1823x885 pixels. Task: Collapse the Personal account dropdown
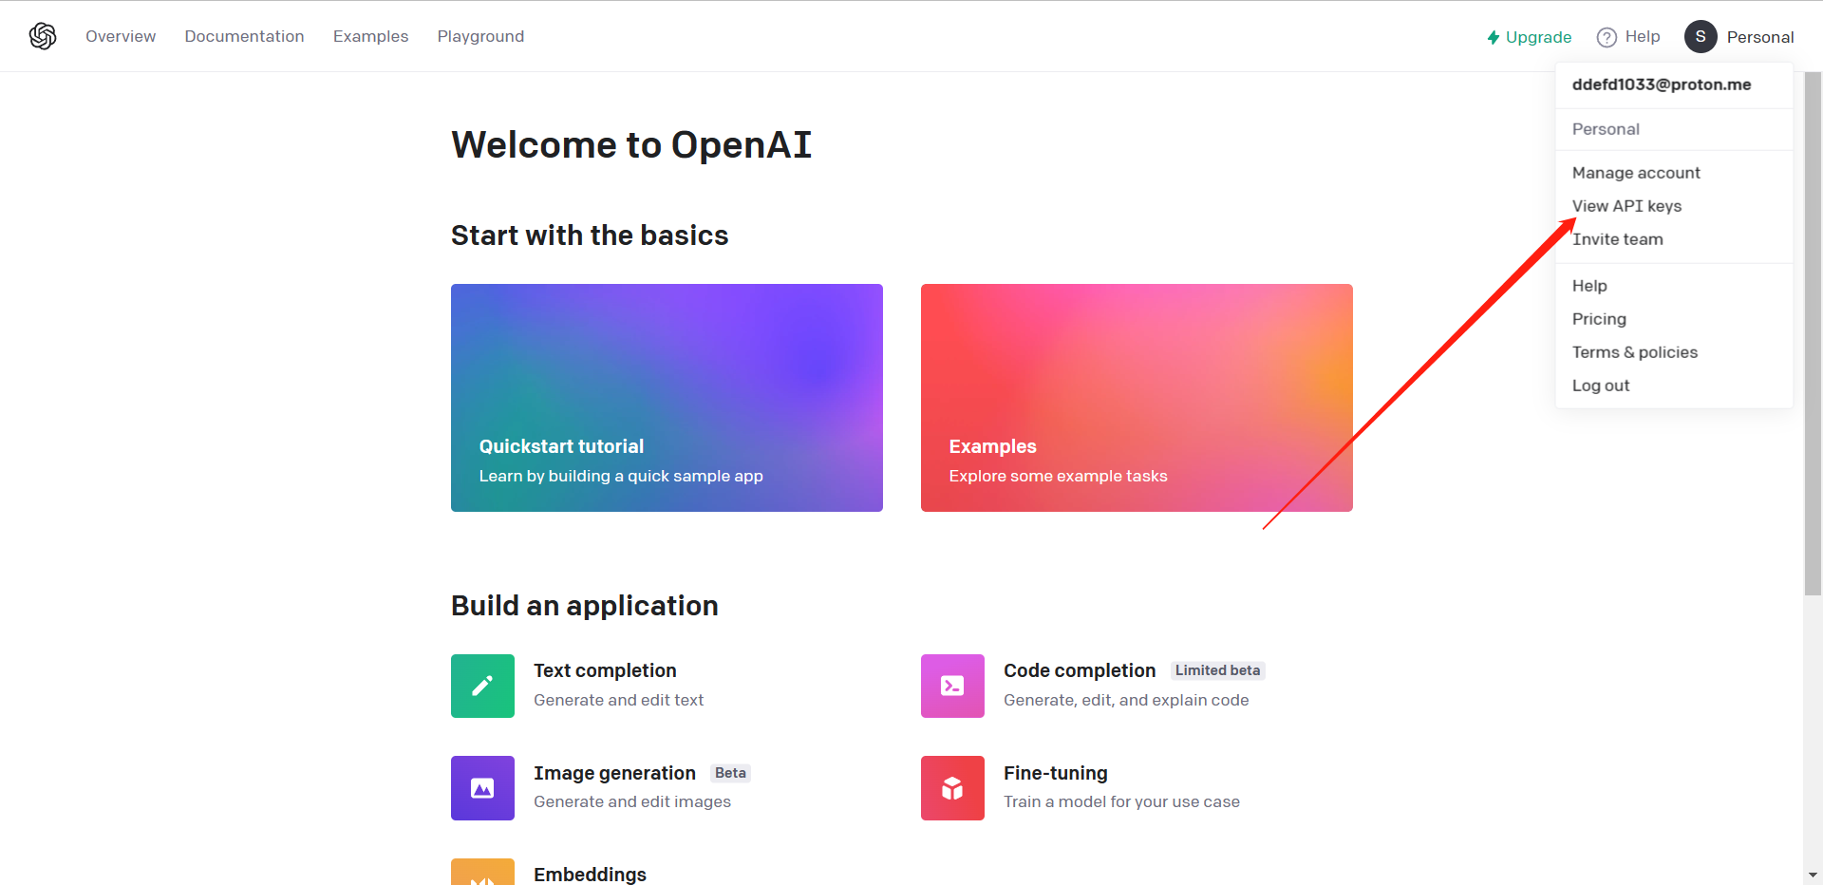(1759, 37)
